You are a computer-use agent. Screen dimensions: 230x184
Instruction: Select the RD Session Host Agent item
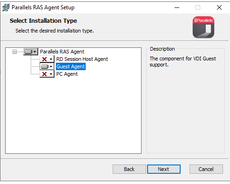82,59
